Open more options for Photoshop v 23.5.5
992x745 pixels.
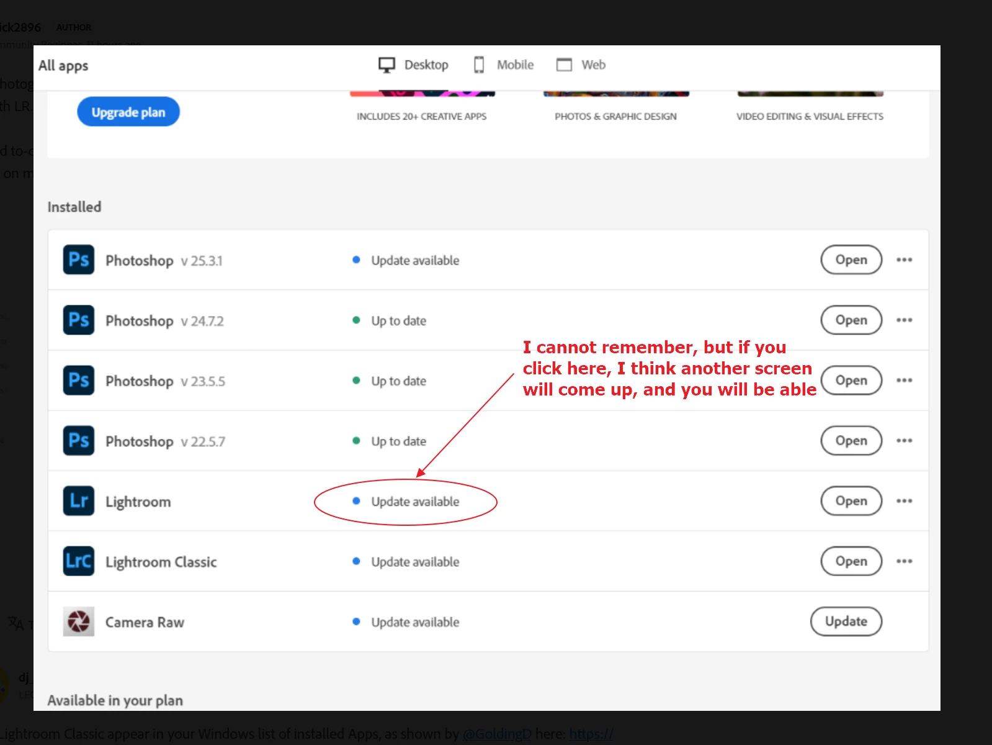904,380
